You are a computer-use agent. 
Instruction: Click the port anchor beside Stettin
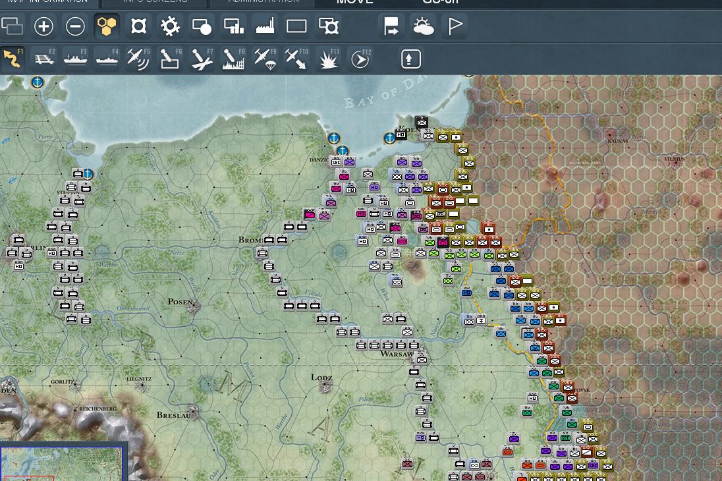88,174
